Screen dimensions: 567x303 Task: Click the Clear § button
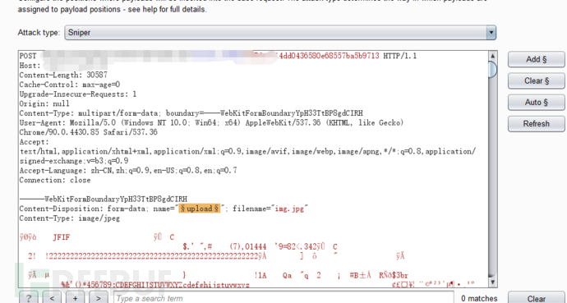(537, 81)
